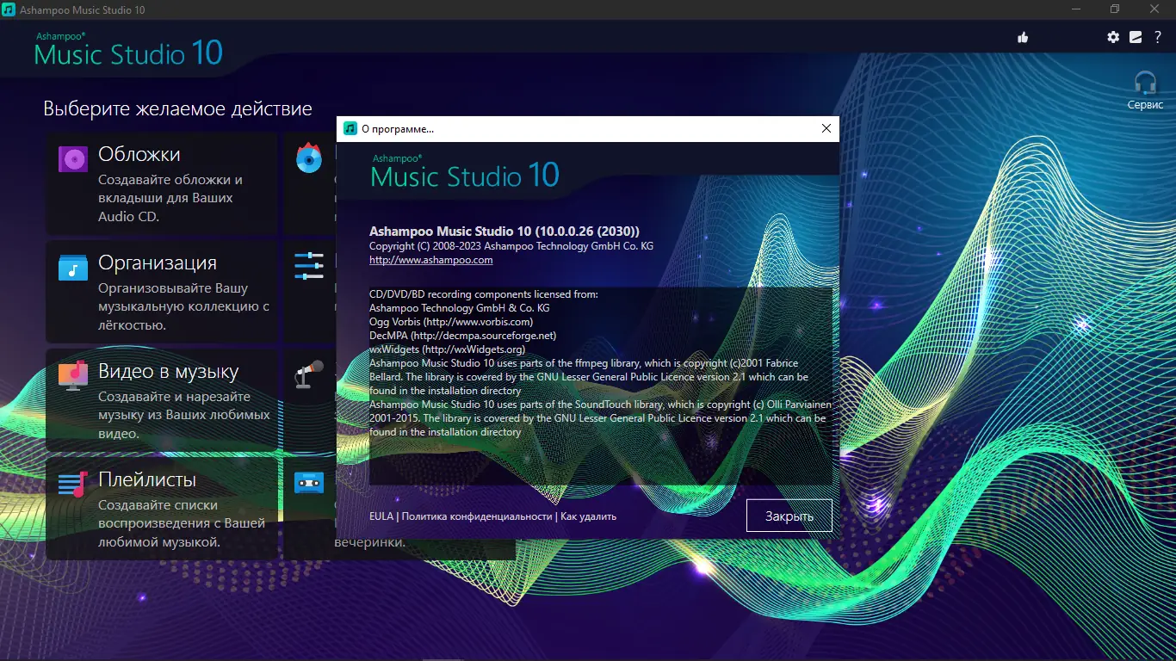1176x661 pixels.
Task: Click the flaming disc burn icon
Action: [309, 158]
